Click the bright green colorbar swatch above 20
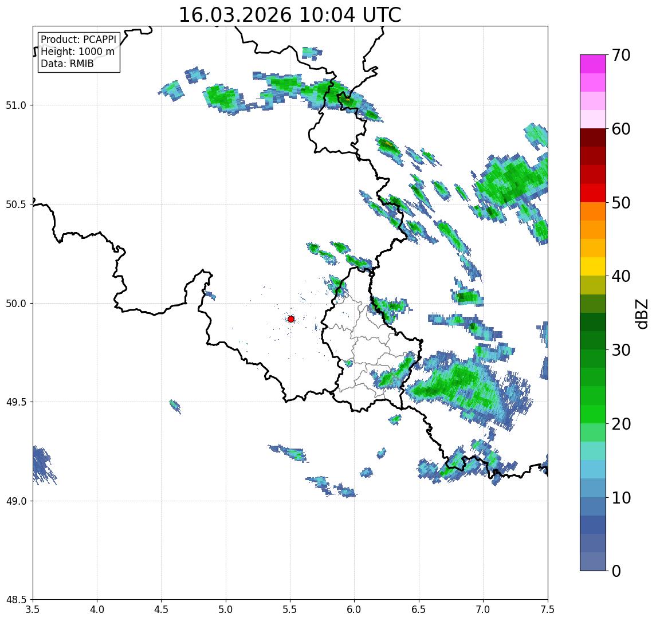Viewport: 656px width, 621px height. (593, 414)
